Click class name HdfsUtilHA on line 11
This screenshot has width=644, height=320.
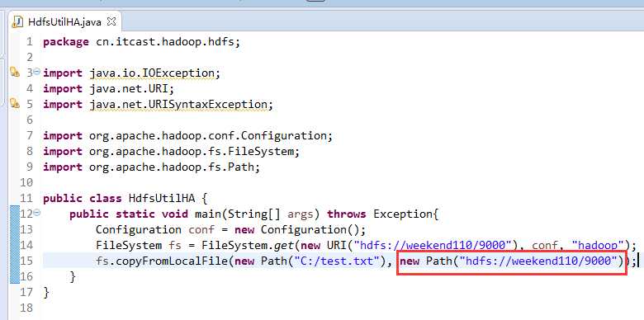coord(162,199)
